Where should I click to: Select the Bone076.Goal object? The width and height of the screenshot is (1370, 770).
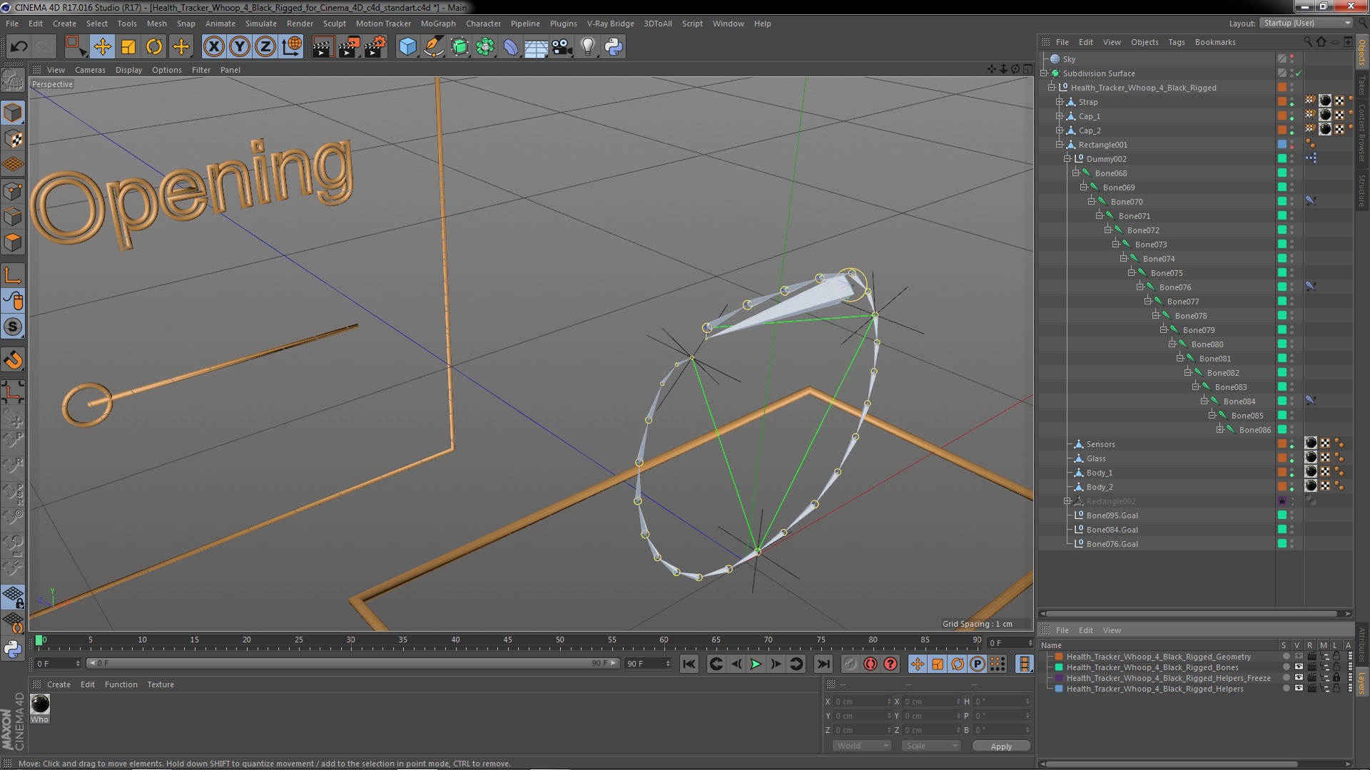coord(1112,544)
